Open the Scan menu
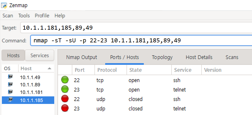Image resolution: width=252 pixels, height=115 pixels. tap(8, 16)
